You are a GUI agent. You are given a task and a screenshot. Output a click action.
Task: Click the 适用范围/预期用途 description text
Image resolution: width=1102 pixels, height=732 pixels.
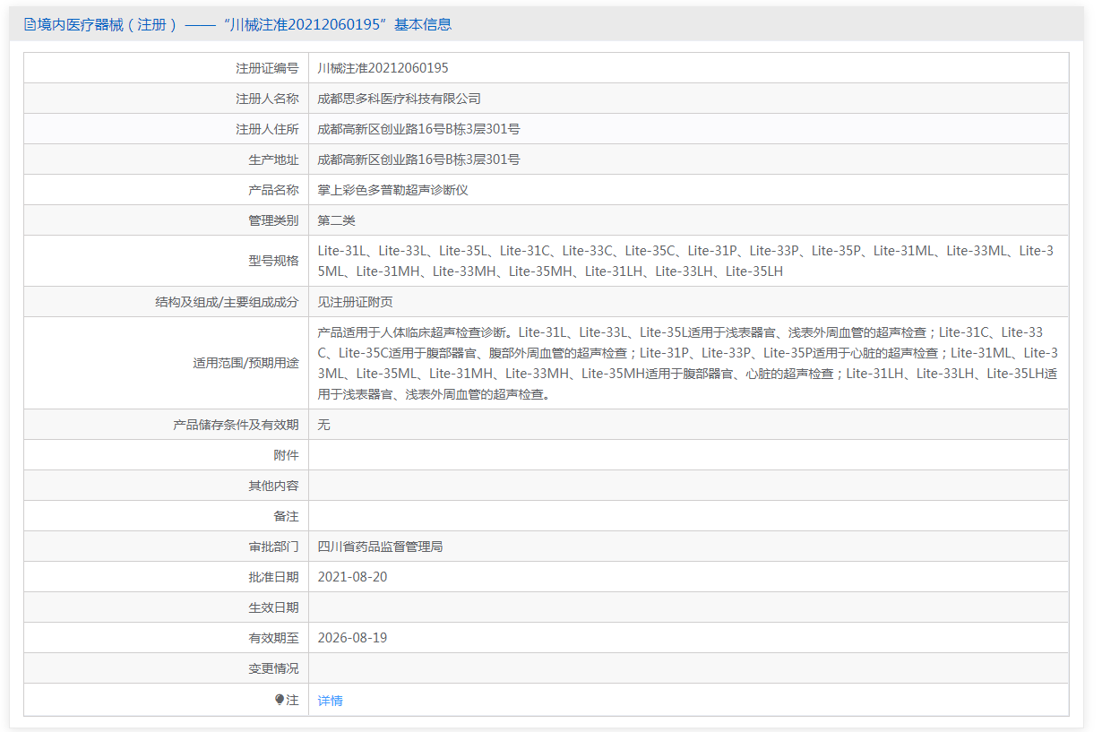click(x=687, y=363)
